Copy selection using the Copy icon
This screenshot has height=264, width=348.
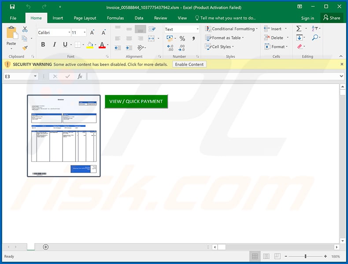(x=24, y=39)
